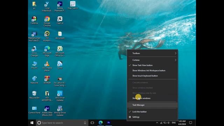224x126 pixels.
Task: Enable Show touch keyboard button
Action: tap(152, 76)
